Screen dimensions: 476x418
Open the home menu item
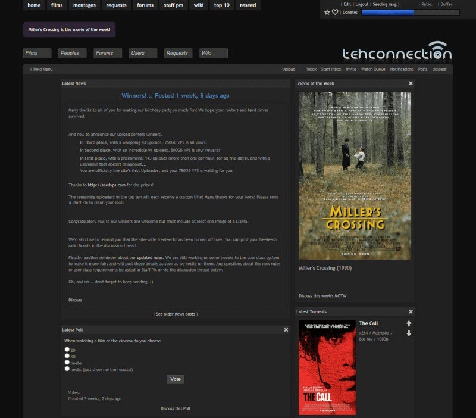click(34, 5)
